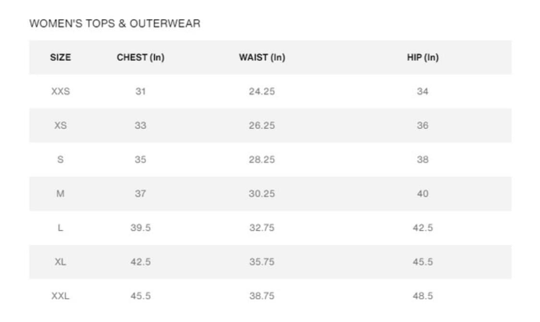This screenshot has width=540, height=322.
Task: Select the XXS size label
Action: [60, 91]
